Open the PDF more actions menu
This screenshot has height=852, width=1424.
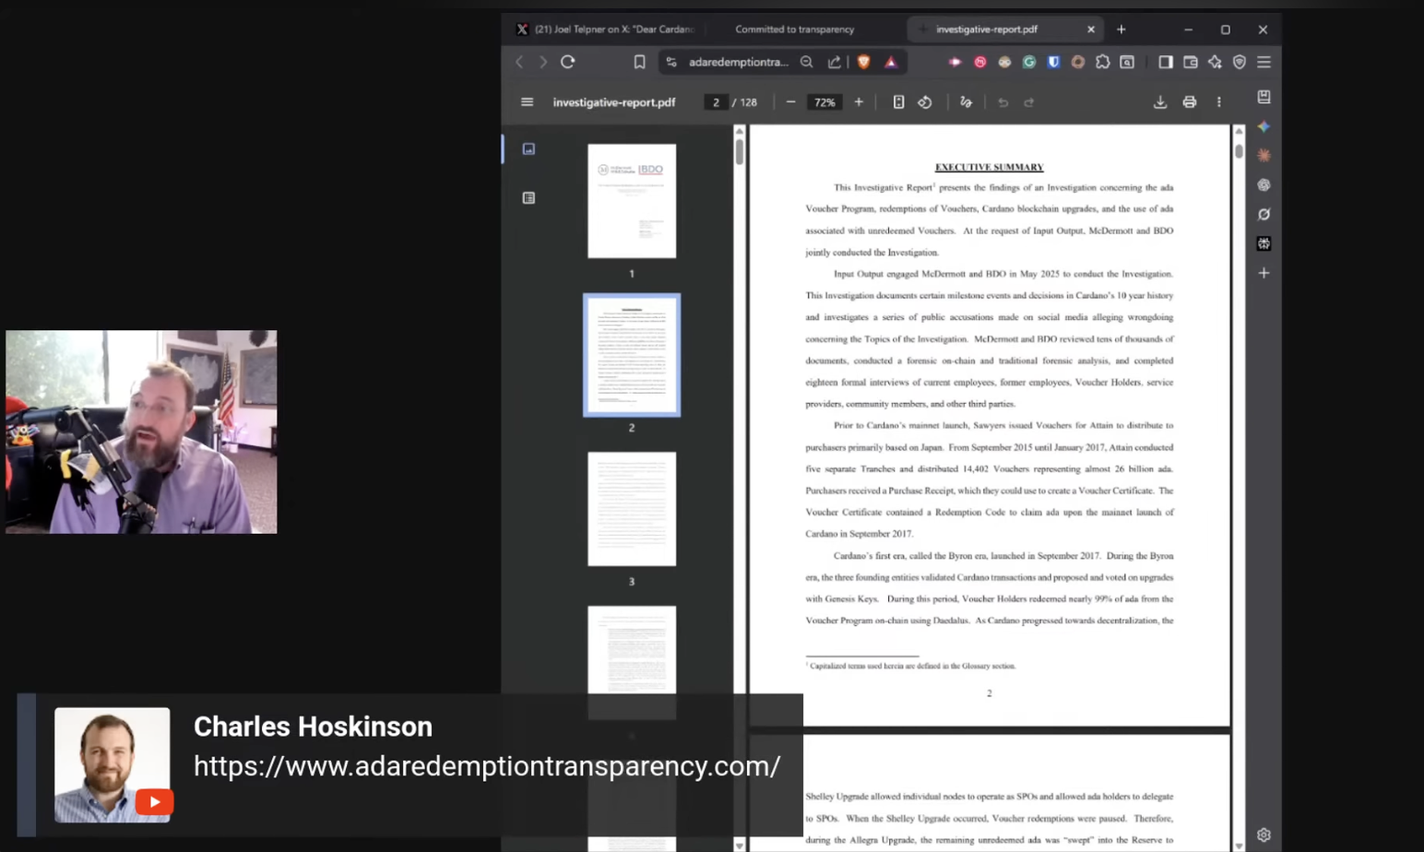pyautogui.click(x=1218, y=102)
